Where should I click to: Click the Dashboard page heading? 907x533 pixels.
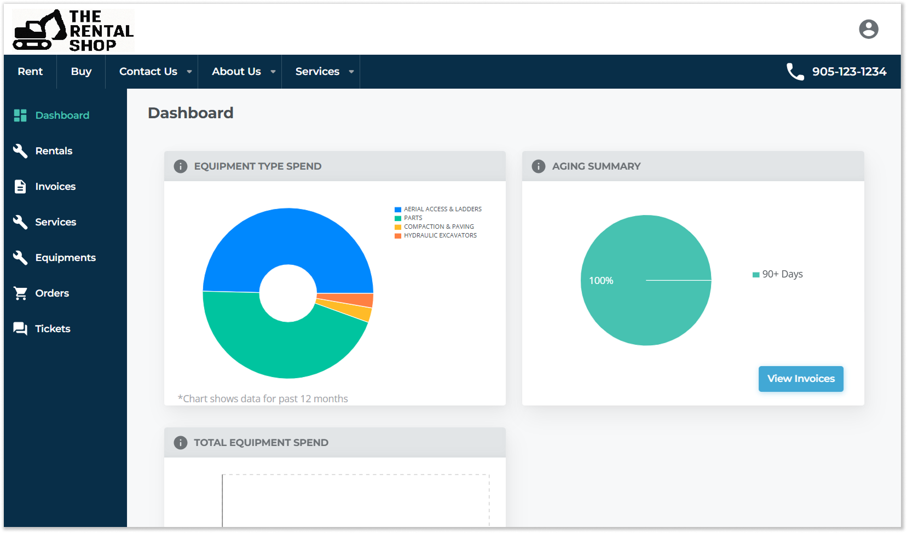[190, 113]
